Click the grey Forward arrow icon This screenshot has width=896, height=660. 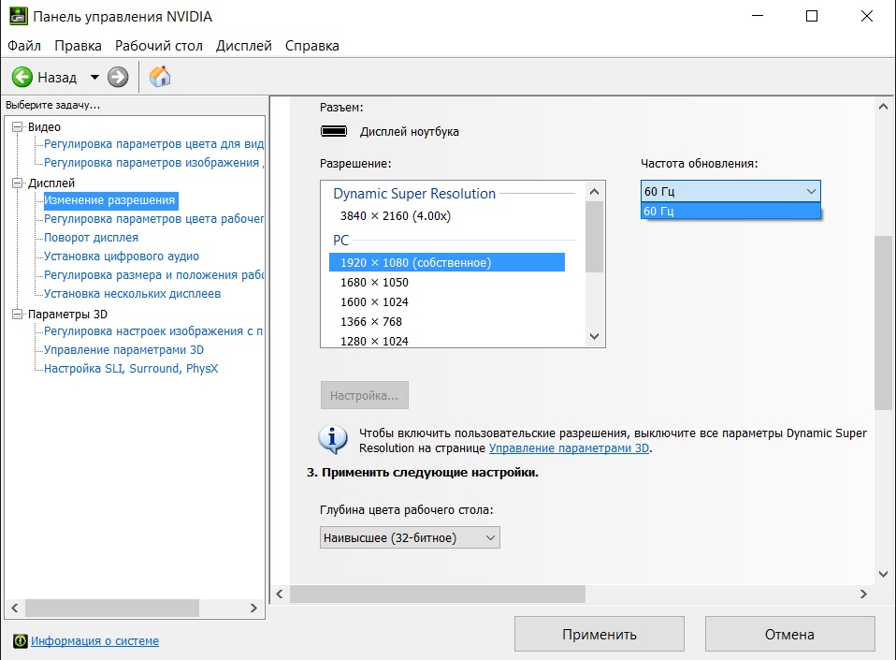point(118,77)
